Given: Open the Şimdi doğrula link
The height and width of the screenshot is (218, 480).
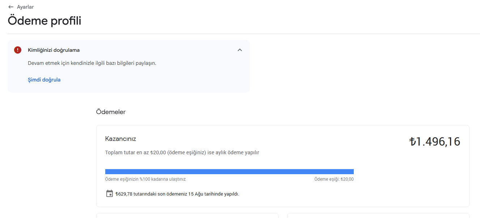Looking at the screenshot, I should pyautogui.click(x=44, y=80).
